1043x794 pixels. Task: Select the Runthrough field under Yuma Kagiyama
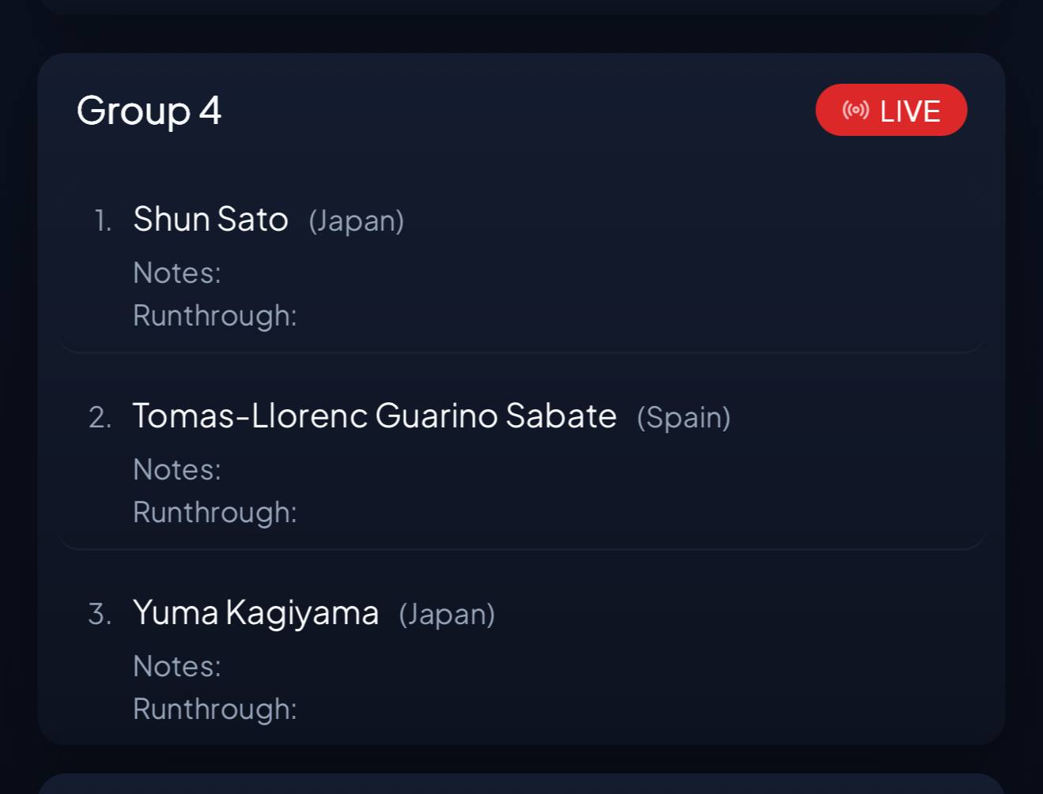point(215,709)
